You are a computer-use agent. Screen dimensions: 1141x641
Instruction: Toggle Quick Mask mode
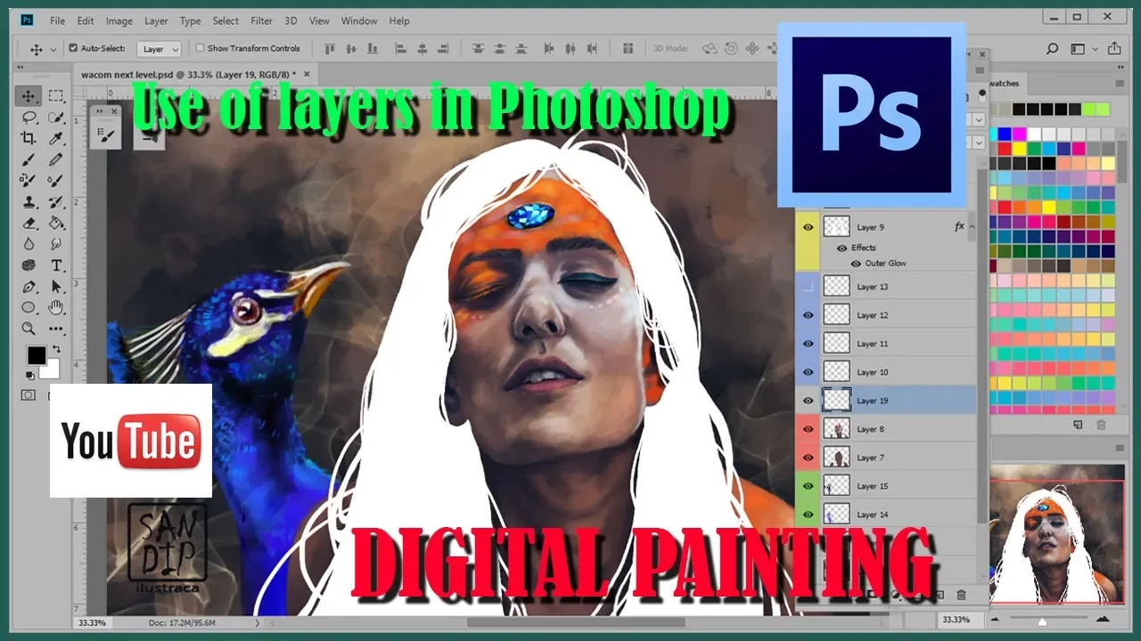(29, 394)
